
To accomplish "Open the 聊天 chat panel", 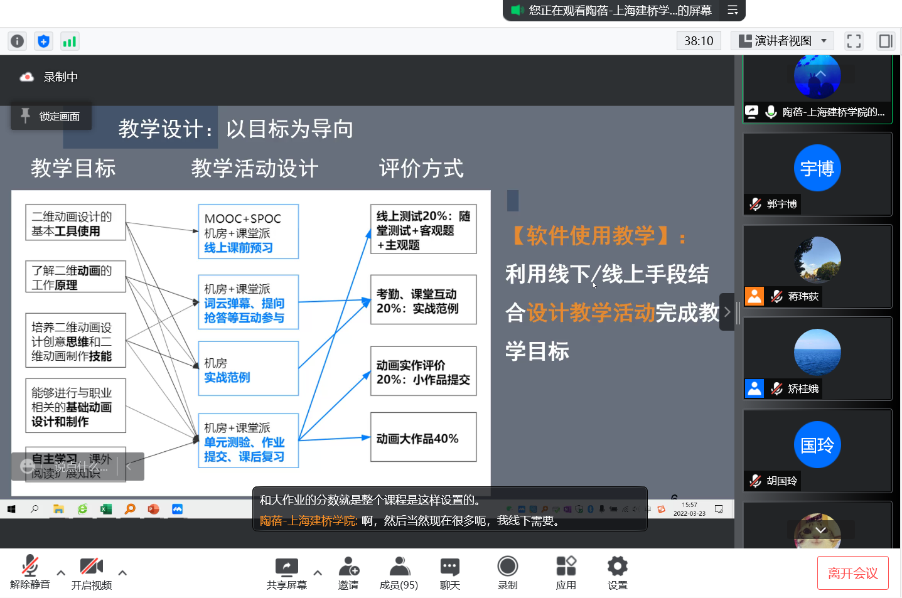I will [x=449, y=572].
